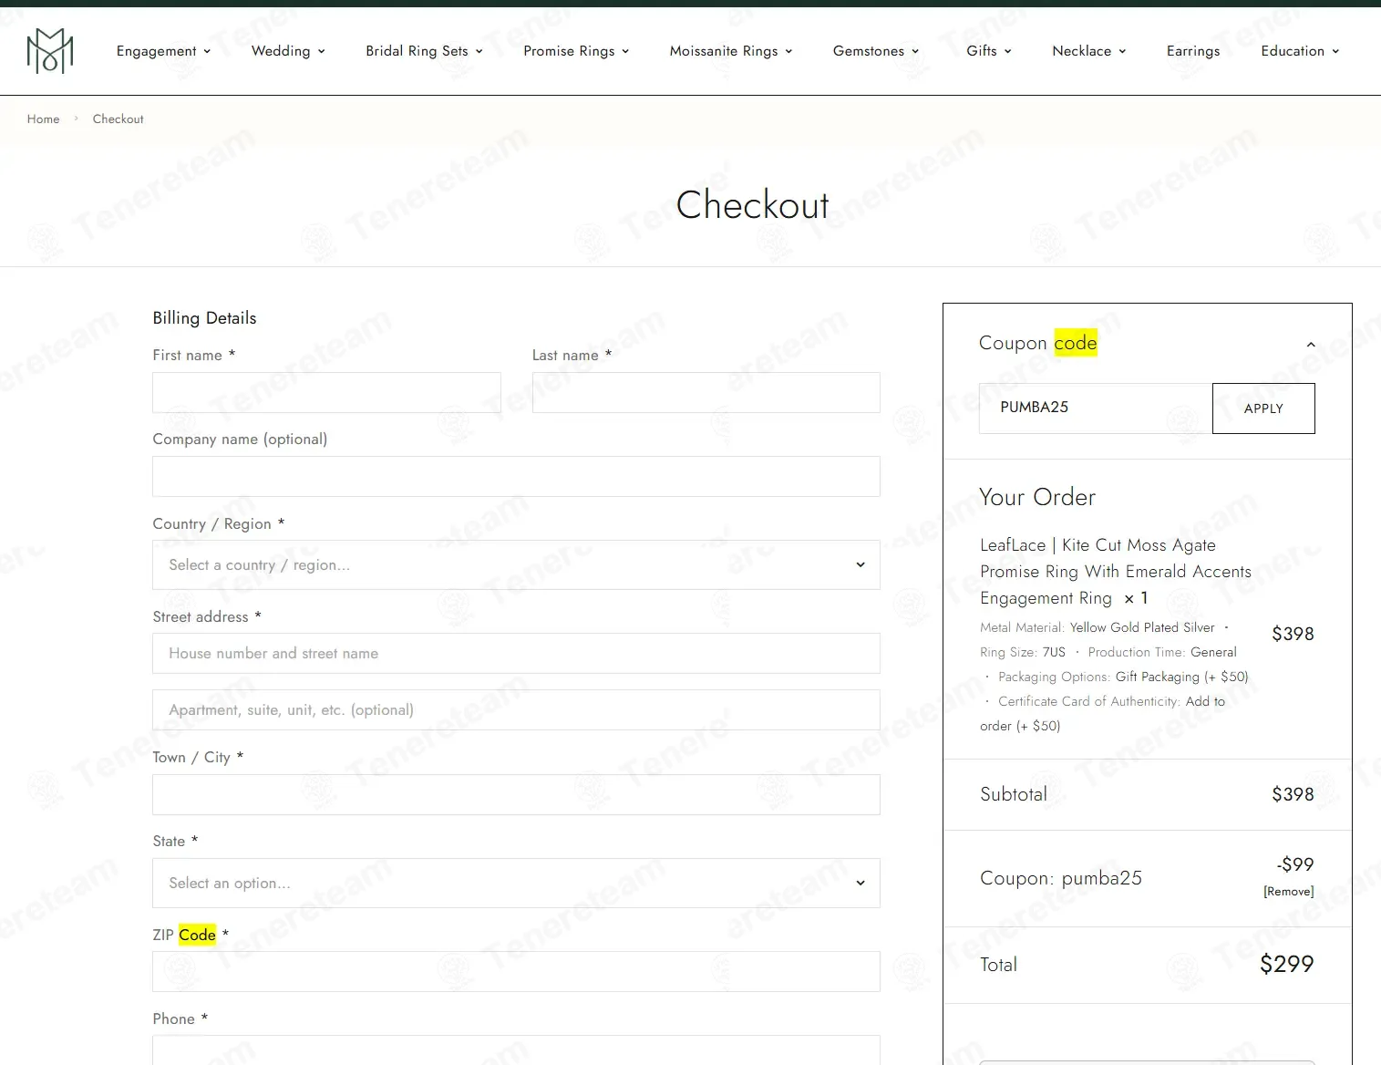Viewport: 1381px width, 1065px height.
Task: Open the Education menu
Action: [1300, 51]
